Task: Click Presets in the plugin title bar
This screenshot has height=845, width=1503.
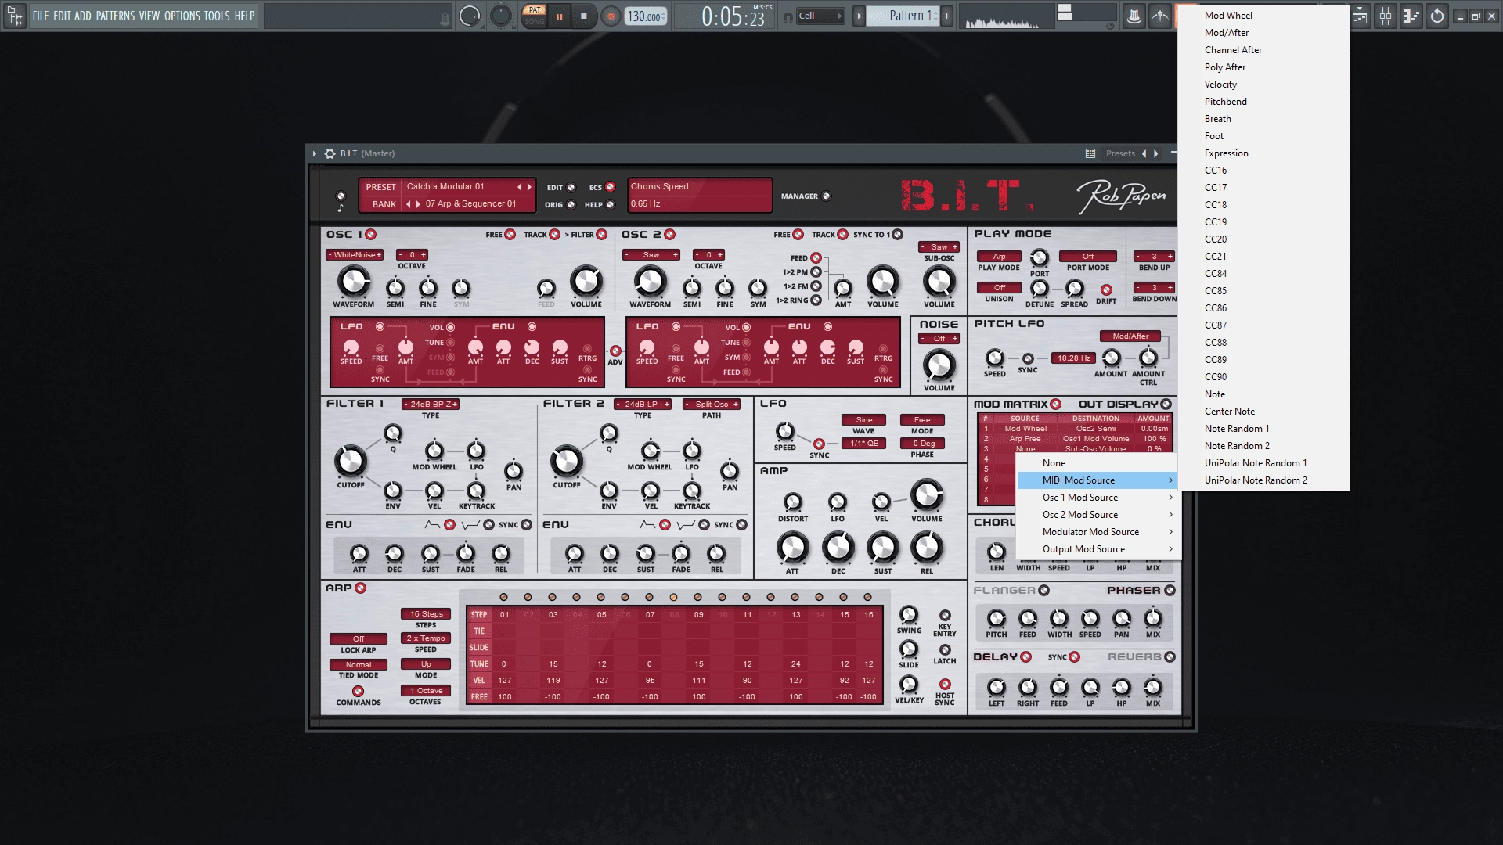Action: click(1120, 153)
